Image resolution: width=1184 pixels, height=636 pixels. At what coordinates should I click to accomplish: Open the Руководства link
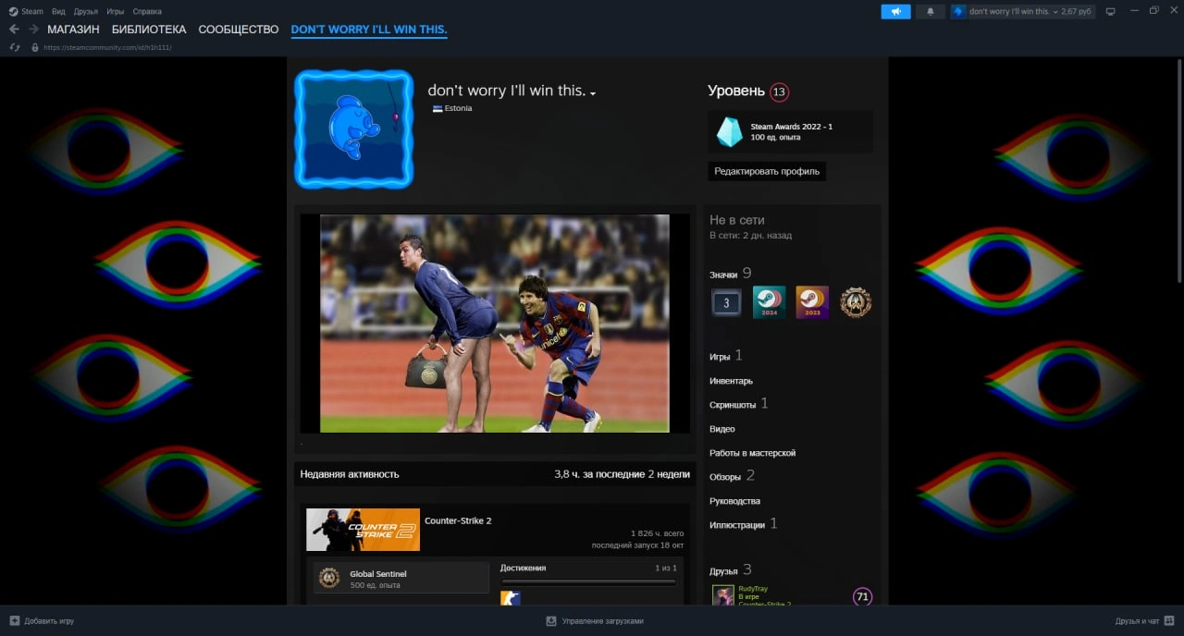tap(734, 501)
